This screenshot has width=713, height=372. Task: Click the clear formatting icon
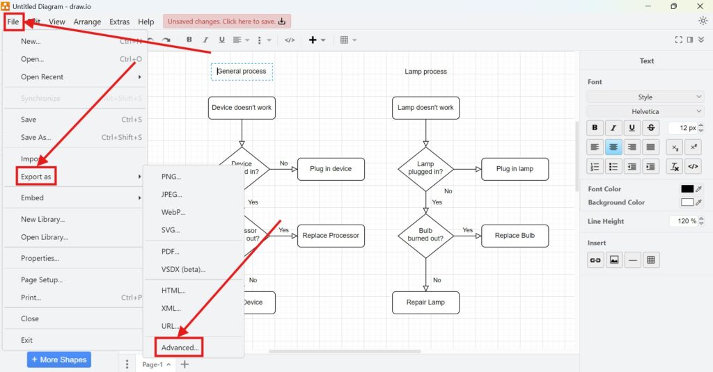[673, 166]
